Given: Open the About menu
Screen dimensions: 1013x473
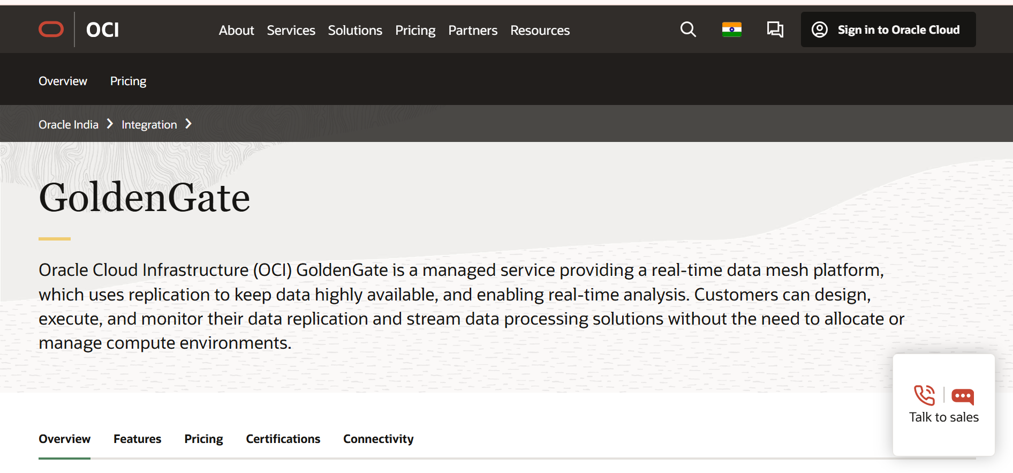Looking at the screenshot, I should coord(236,31).
